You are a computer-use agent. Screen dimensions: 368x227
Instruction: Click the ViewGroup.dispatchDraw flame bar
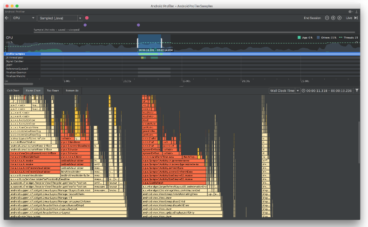[x=182, y=205]
